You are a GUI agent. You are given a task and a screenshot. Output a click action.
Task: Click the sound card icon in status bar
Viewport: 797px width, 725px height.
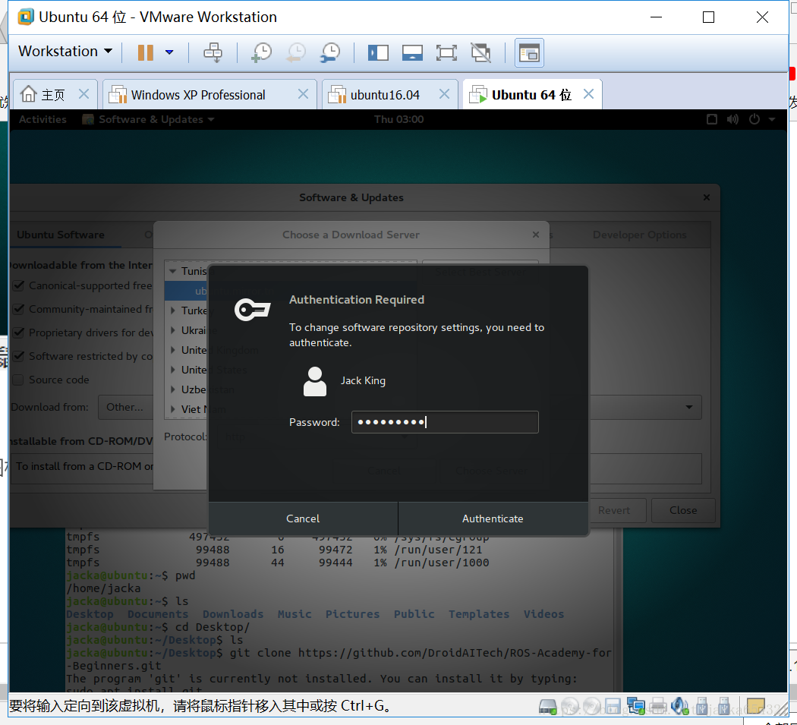coord(679,706)
